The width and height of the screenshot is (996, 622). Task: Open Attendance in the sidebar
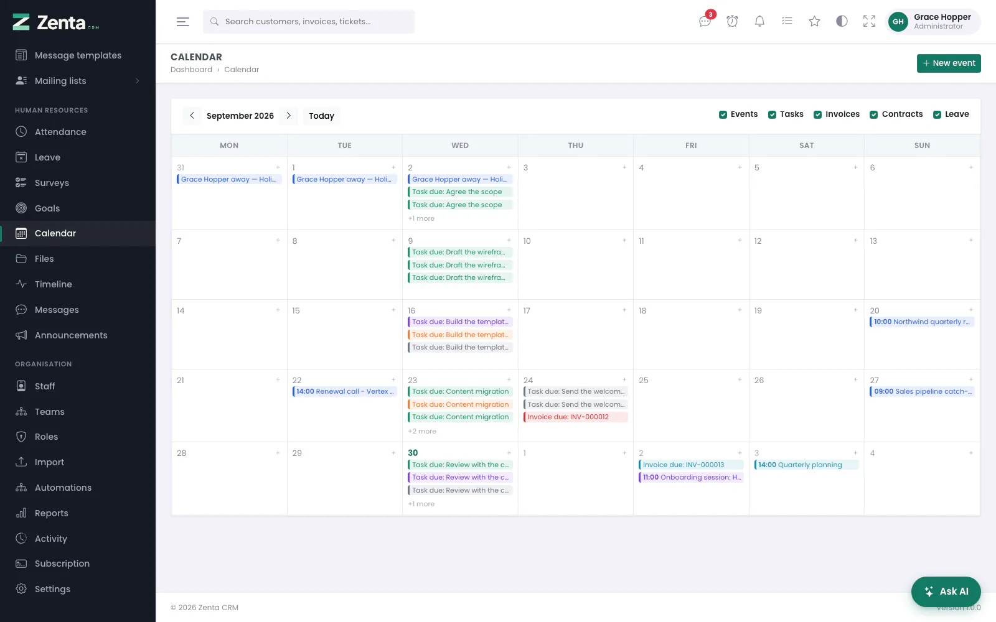click(x=78, y=132)
